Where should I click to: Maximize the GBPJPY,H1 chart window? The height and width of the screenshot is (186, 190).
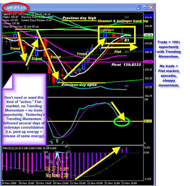click(x=145, y=7)
